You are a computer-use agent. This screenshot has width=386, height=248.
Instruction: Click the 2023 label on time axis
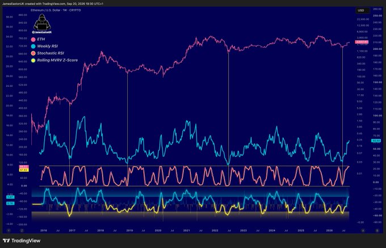coord(244,230)
